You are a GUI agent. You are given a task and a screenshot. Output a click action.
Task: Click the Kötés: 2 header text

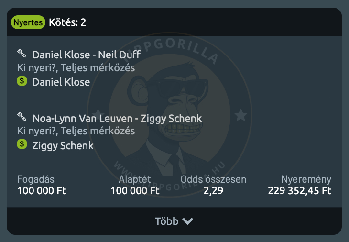tap(67, 22)
